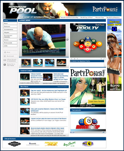The image size is (124, 151).
Task: Click the View all news link
Action: point(63,86)
